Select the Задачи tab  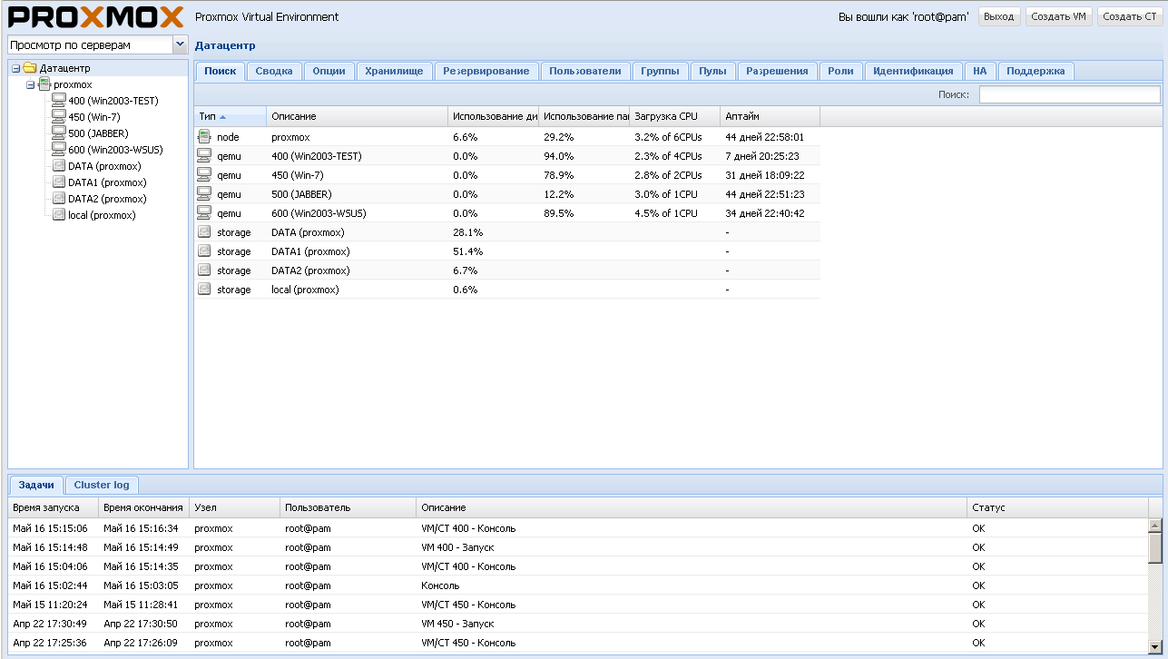36,485
